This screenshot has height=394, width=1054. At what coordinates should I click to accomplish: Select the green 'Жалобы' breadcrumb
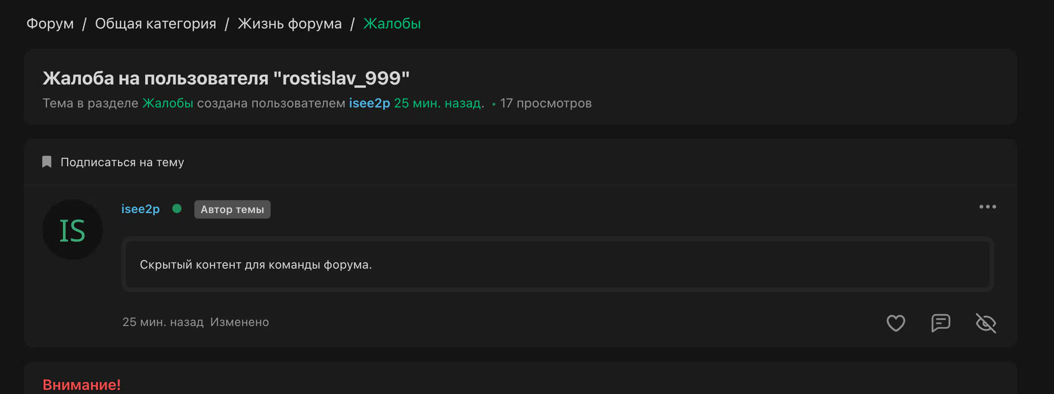392,23
